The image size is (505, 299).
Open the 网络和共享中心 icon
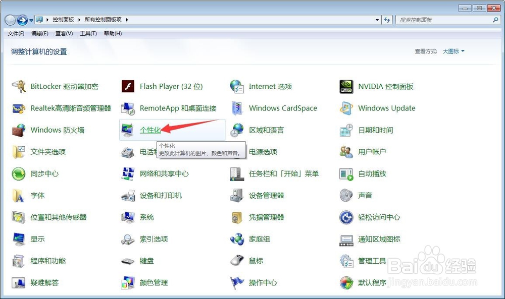click(128, 174)
